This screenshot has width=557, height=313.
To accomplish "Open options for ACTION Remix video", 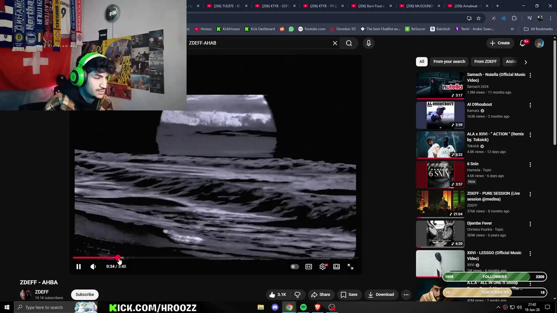I will click(530, 135).
